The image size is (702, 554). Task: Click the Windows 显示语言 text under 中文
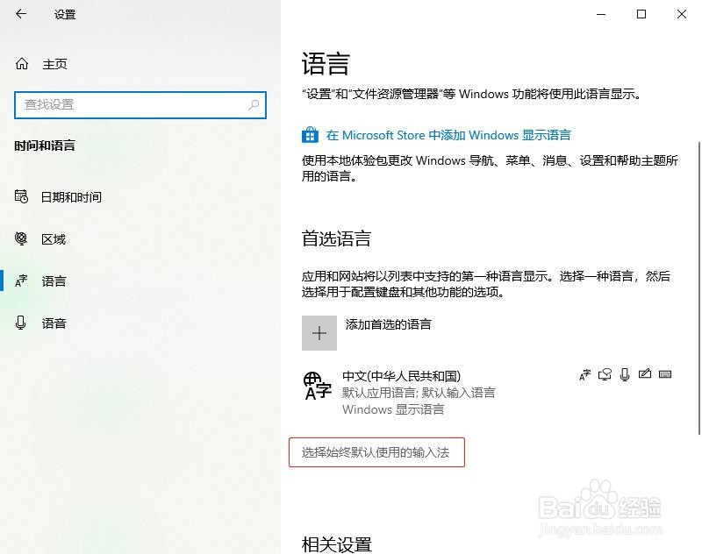pyautogui.click(x=393, y=409)
